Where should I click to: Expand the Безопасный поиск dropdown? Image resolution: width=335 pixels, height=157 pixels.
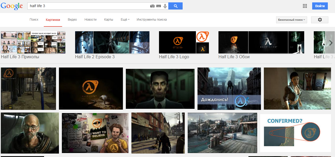(x=291, y=20)
